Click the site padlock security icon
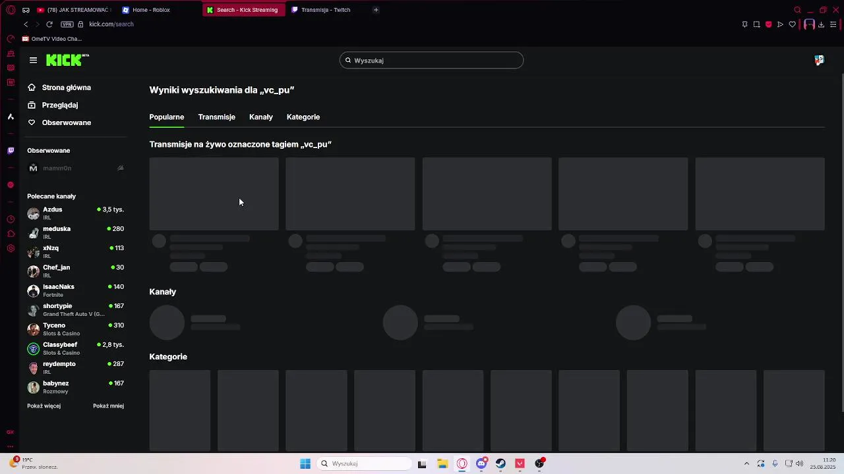Image resolution: width=844 pixels, height=474 pixels. click(80, 24)
